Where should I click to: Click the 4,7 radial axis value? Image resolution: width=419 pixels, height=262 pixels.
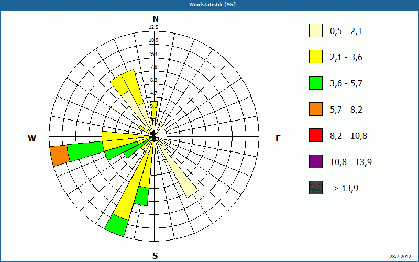point(153,93)
